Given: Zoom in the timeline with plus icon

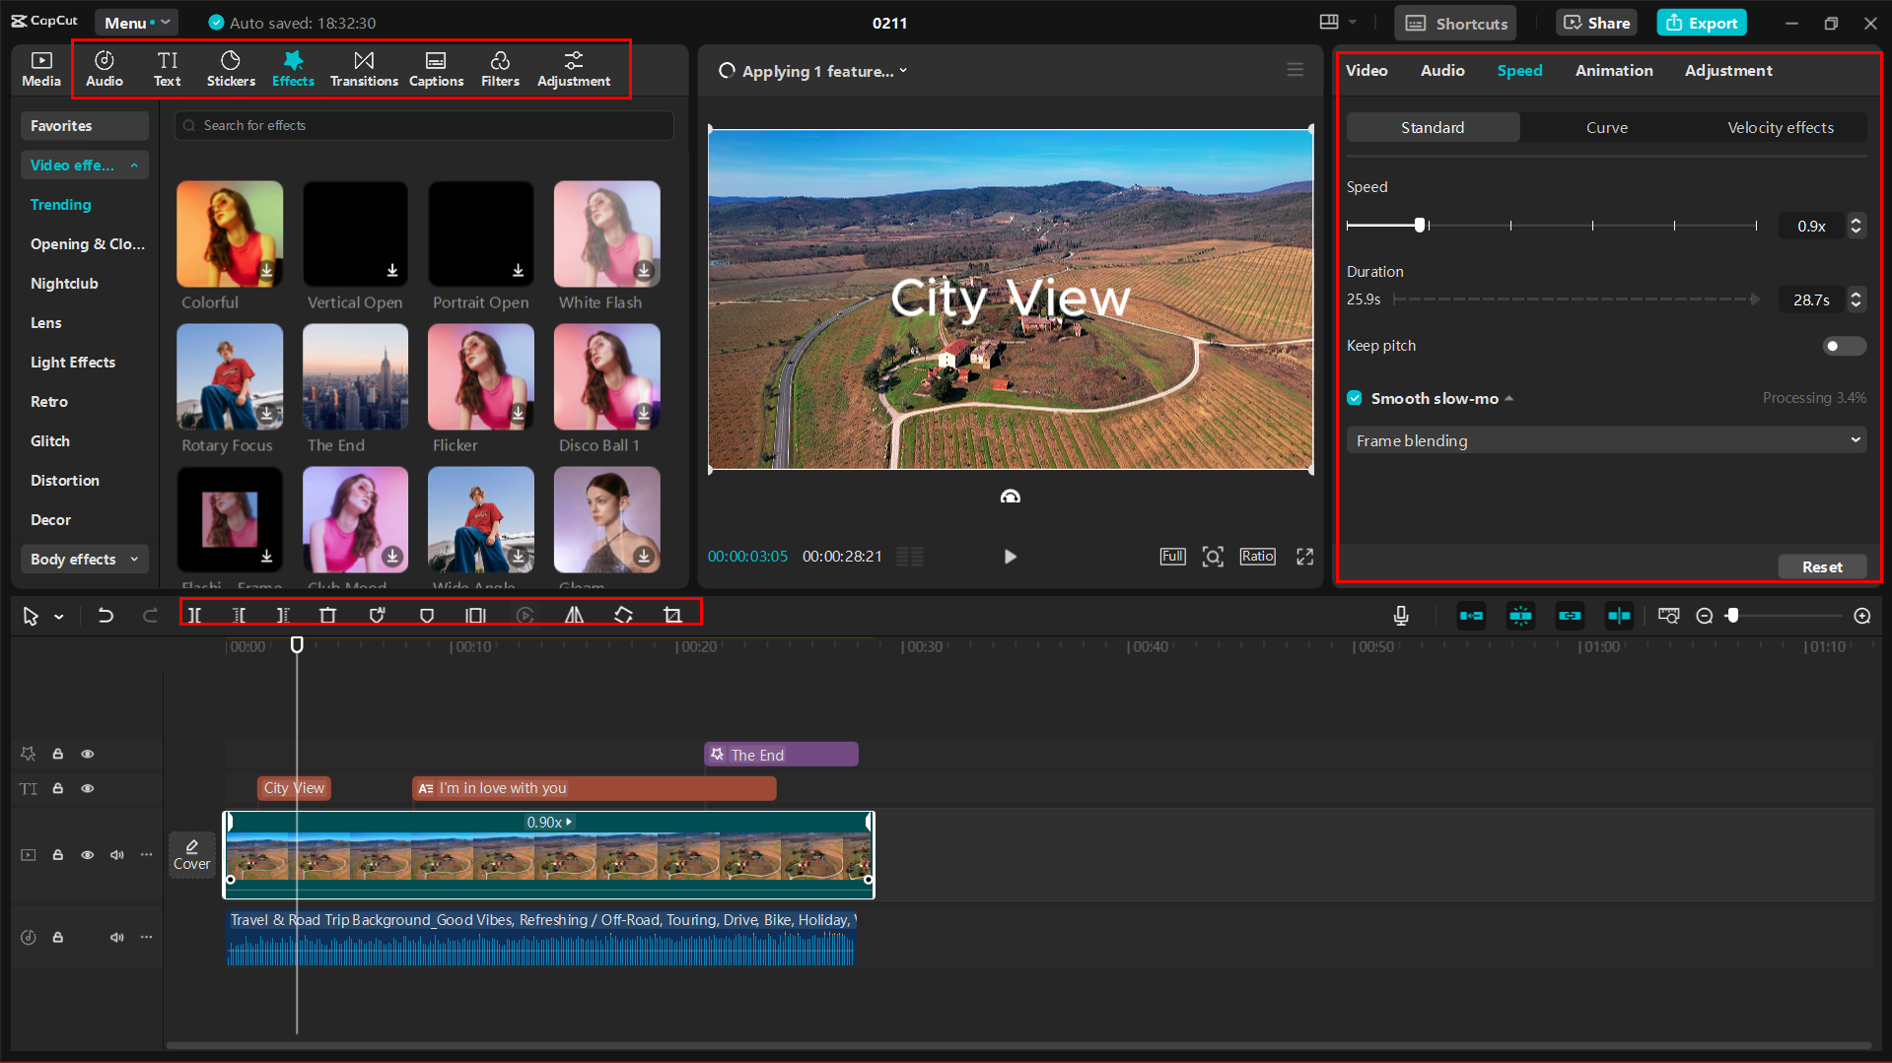Looking at the screenshot, I should 1862,616.
